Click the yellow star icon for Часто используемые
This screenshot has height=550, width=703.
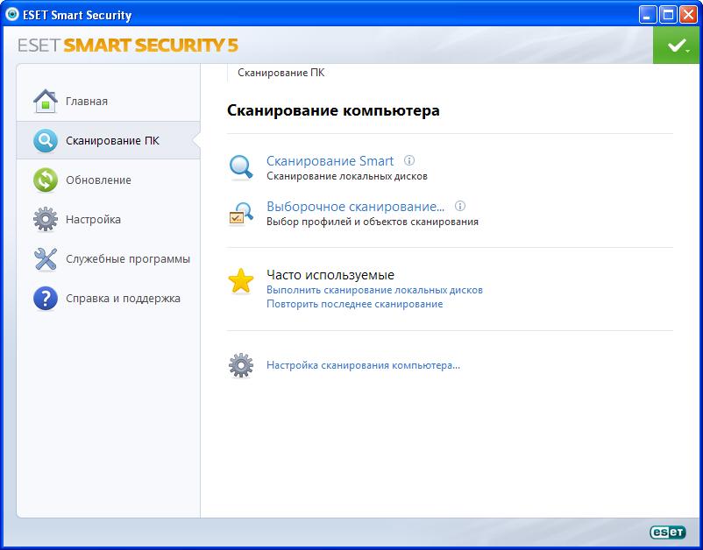(x=241, y=281)
